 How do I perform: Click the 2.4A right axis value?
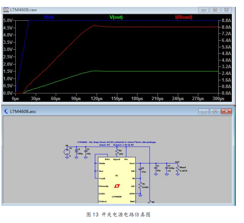[x=226, y=73]
